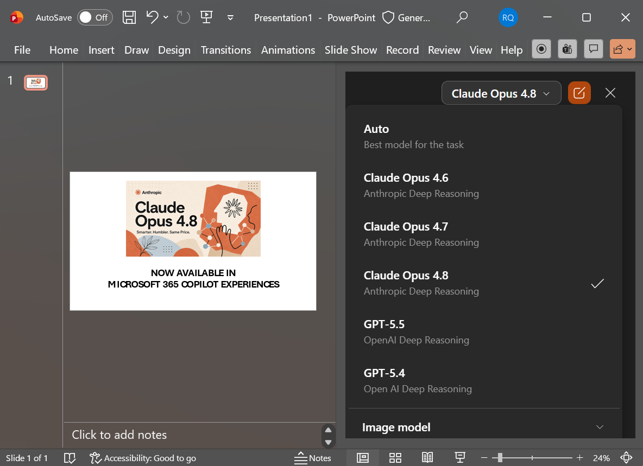Switch to the Home tab
Viewport: 643px width, 466px height.
64,50
